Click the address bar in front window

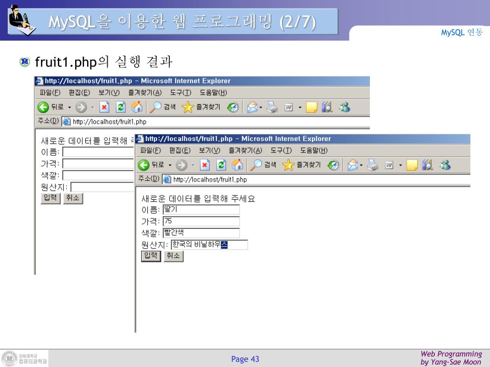pos(316,180)
